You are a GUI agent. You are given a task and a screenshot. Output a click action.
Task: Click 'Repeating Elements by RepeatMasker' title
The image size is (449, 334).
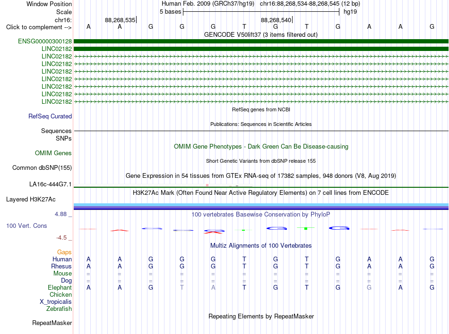tap(261, 316)
